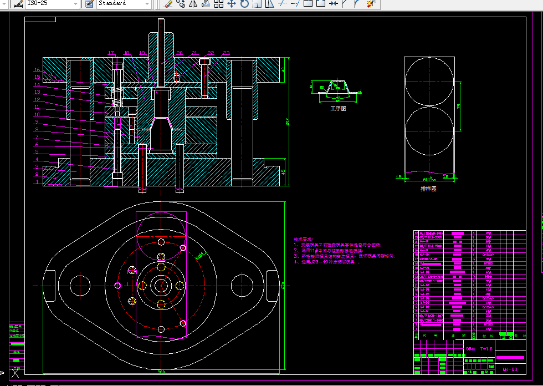This screenshot has width=543, height=386.
Task: Select the Erase tool
Action: [x=168, y=4]
